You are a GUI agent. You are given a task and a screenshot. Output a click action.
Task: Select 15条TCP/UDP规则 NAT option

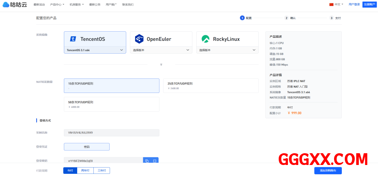(111, 86)
